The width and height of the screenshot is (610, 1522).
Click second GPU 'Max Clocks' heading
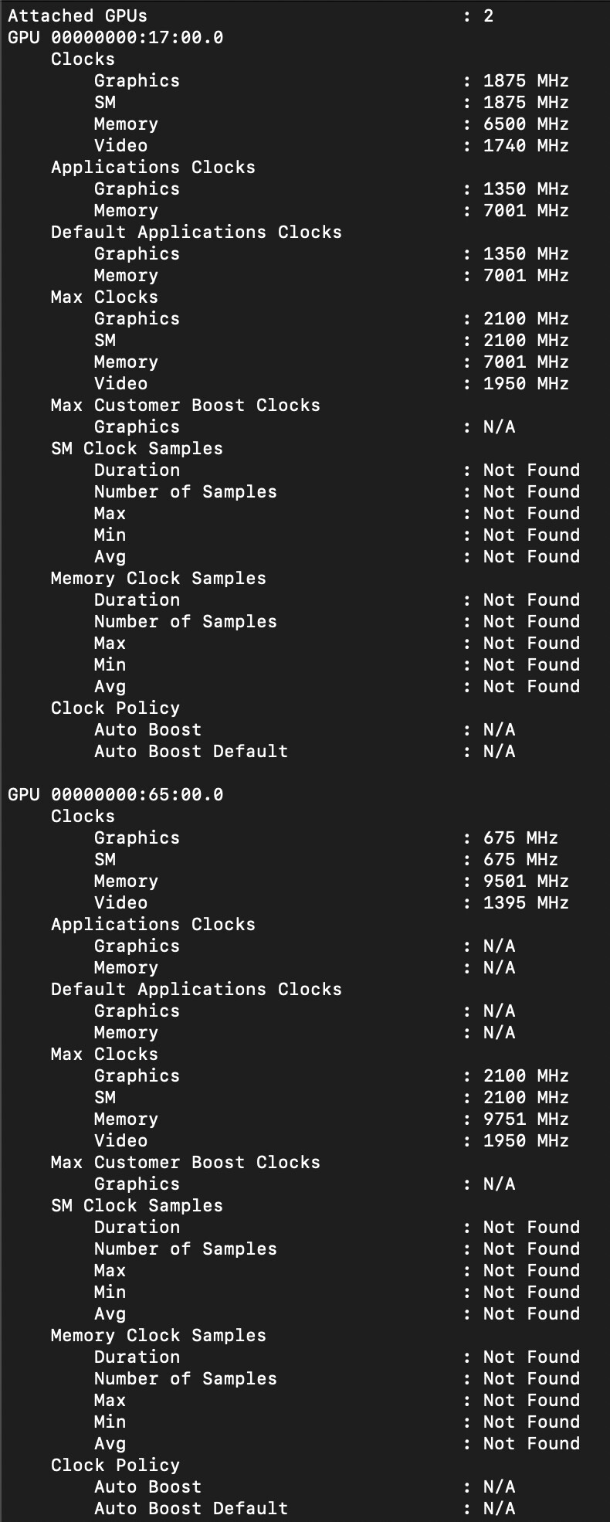(104, 1054)
